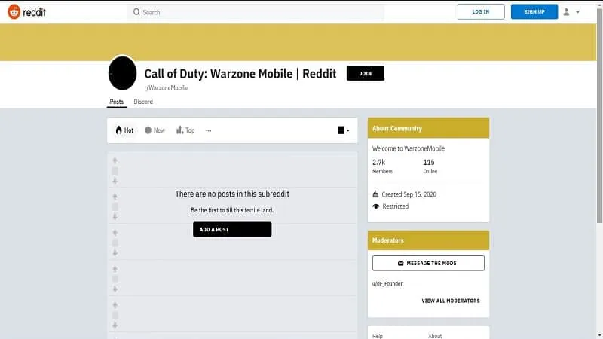
Task: Sort posts by Top
Action: click(x=185, y=130)
